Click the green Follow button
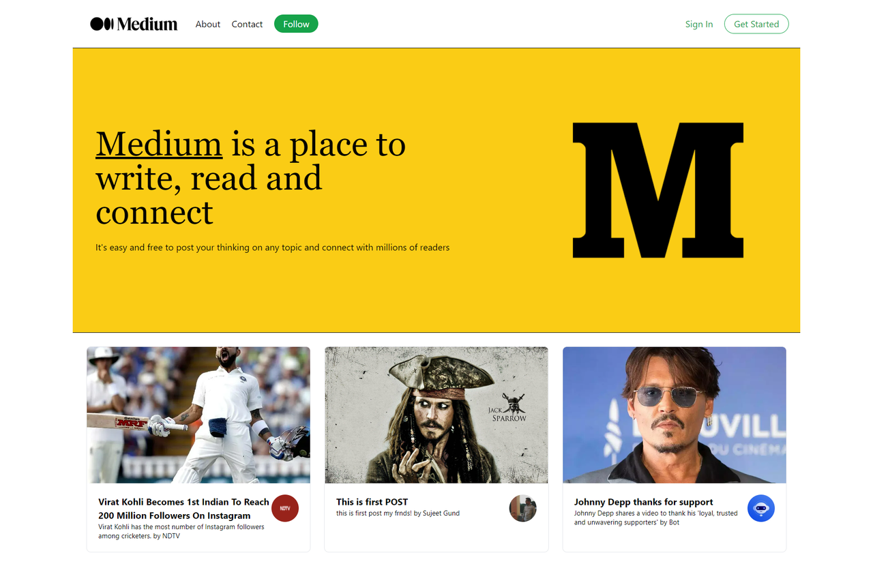This screenshot has width=873, height=566. [x=295, y=23]
